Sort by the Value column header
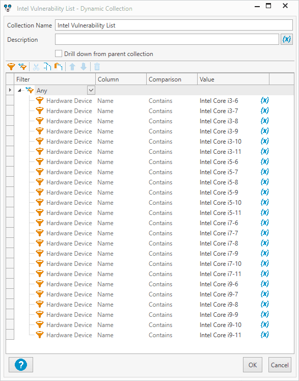The width and height of the screenshot is (299, 381). click(233, 79)
